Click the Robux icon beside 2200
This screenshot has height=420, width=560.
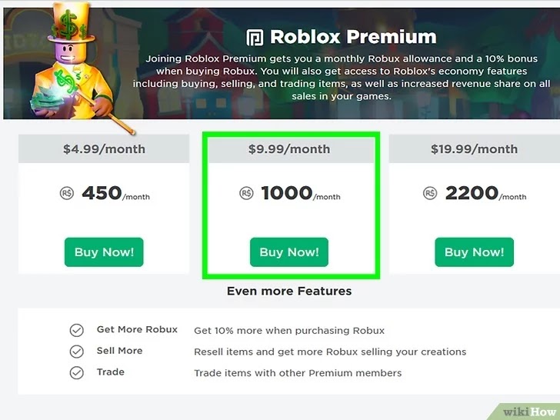430,193
